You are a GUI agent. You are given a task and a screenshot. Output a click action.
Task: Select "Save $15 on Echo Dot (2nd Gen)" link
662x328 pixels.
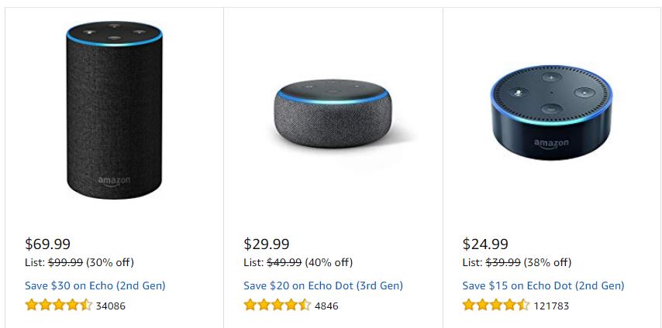point(543,285)
